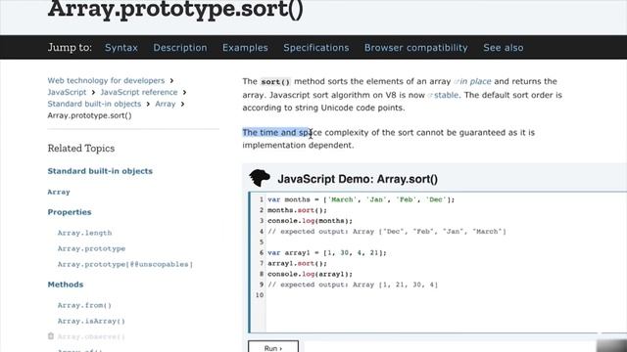Click the 'JavaScript Demo: Array.sort()' title
Viewport: 627px width, 352px height.
coord(358,179)
